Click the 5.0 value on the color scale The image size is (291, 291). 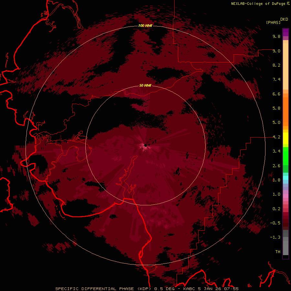click(276, 123)
